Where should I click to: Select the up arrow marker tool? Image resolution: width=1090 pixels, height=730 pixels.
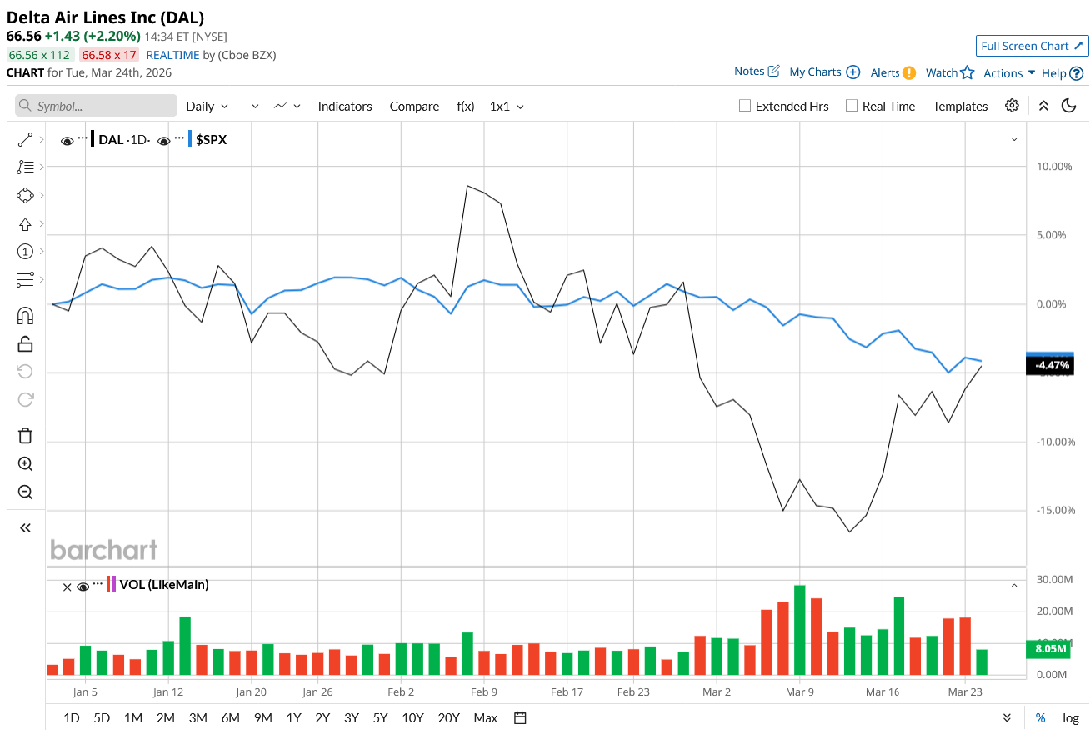coord(25,224)
